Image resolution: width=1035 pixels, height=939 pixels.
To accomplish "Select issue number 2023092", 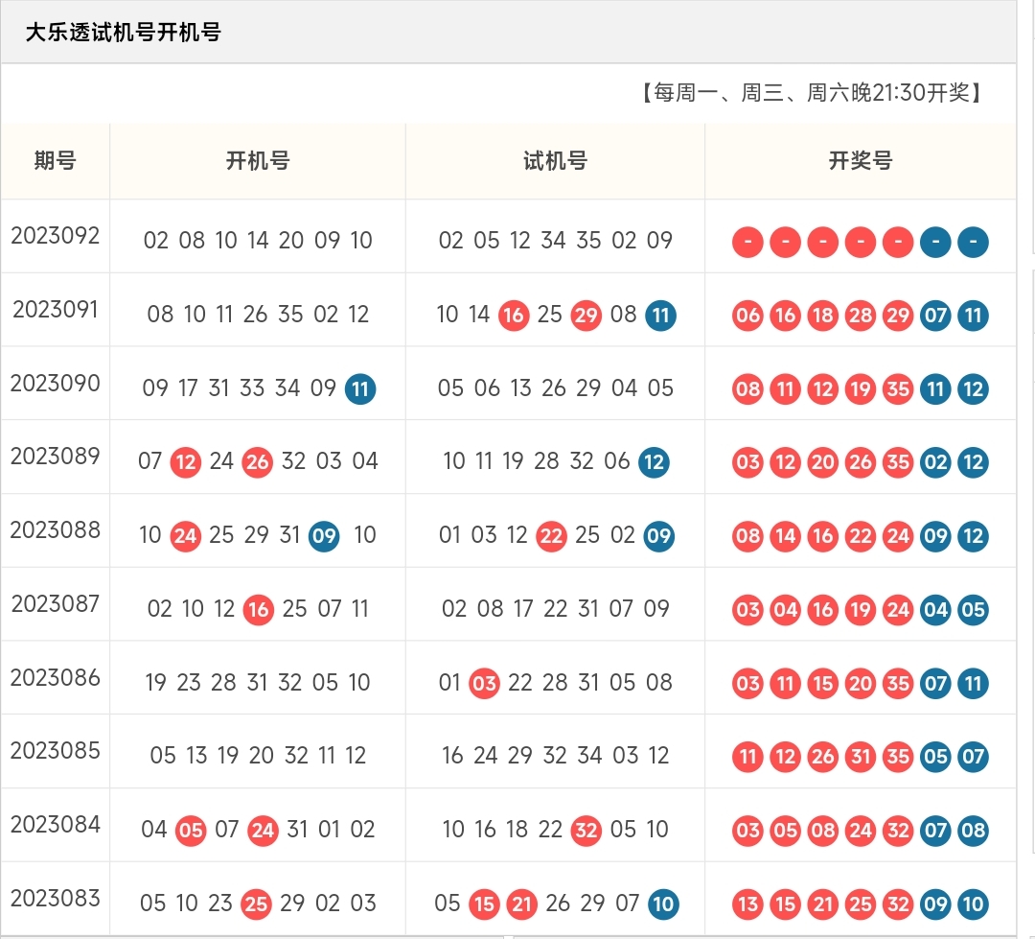I will [56, 236].
